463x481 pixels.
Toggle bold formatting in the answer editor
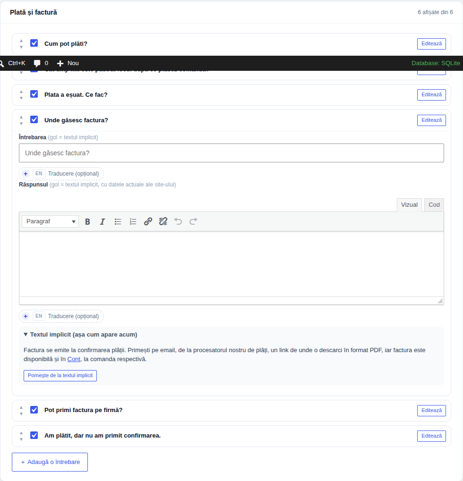point(87,221)
